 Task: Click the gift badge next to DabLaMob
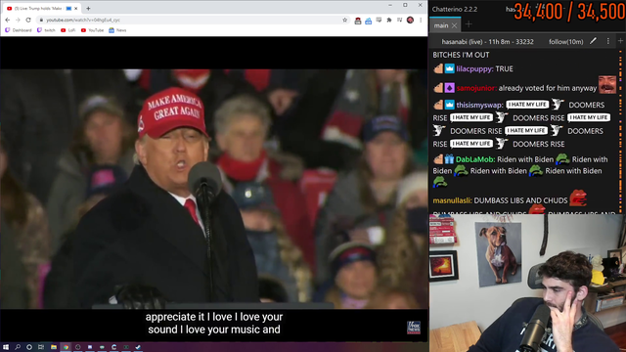(x=450, y=159)
